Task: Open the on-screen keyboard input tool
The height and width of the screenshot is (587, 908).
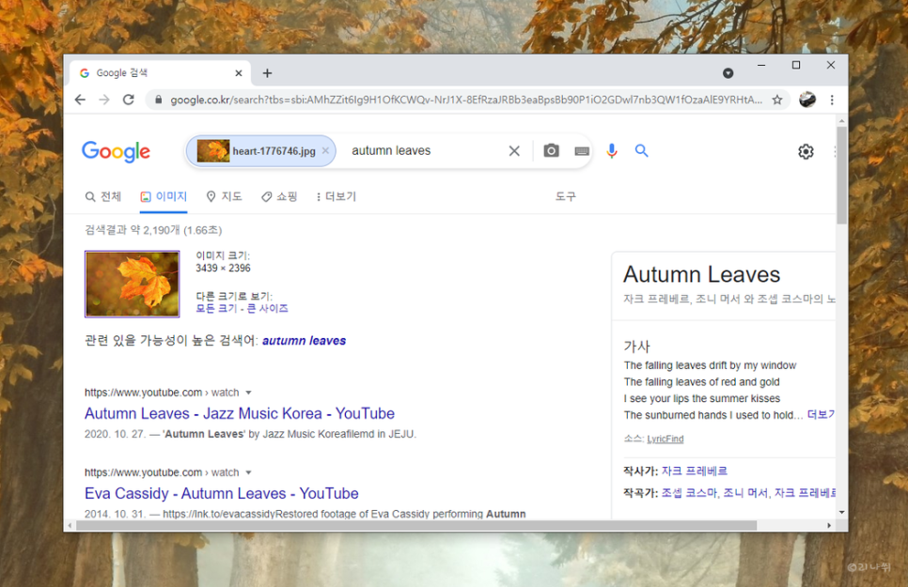Action: (x=582, y=151)
